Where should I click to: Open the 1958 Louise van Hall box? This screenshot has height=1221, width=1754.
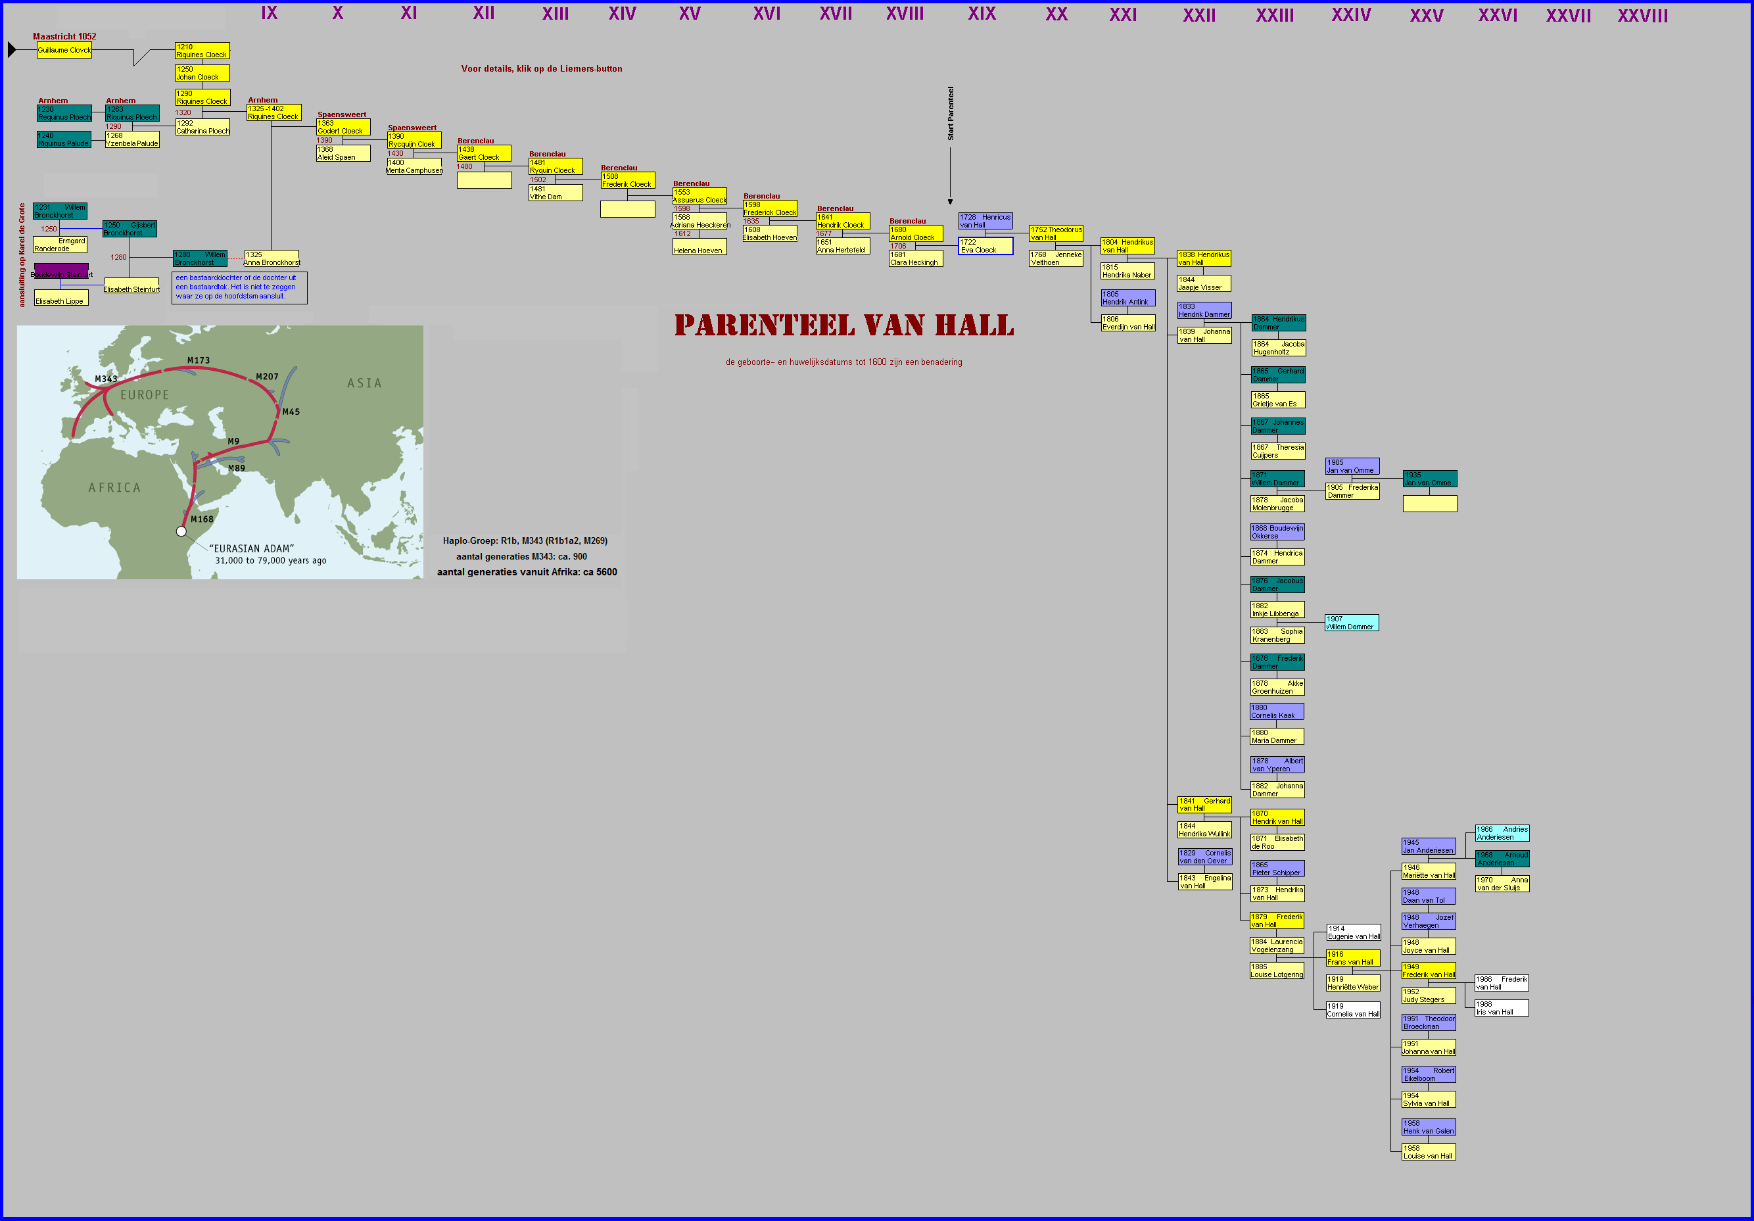point(1429,1152)
